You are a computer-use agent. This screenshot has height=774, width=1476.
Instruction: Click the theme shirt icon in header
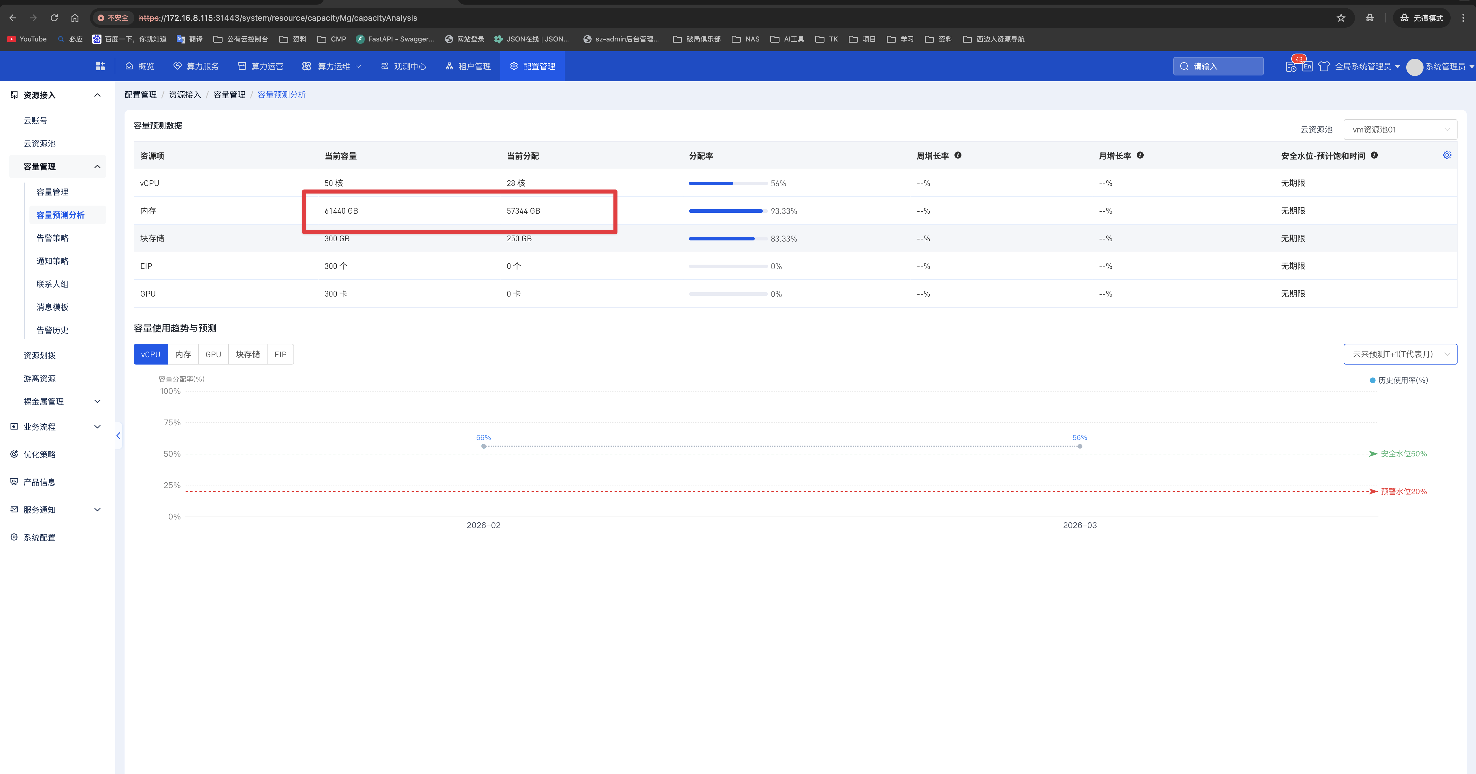point(1323,67)
